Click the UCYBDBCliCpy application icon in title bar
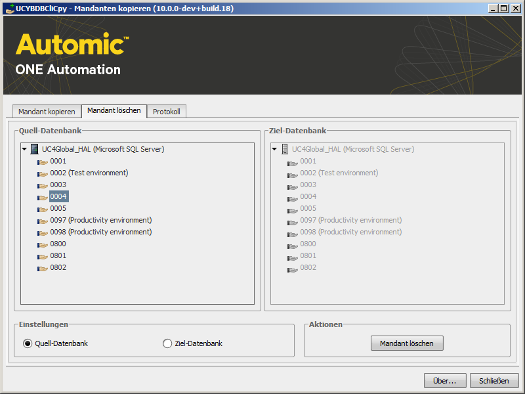Screen dimensions: 525x394 (x=10, y=9)
